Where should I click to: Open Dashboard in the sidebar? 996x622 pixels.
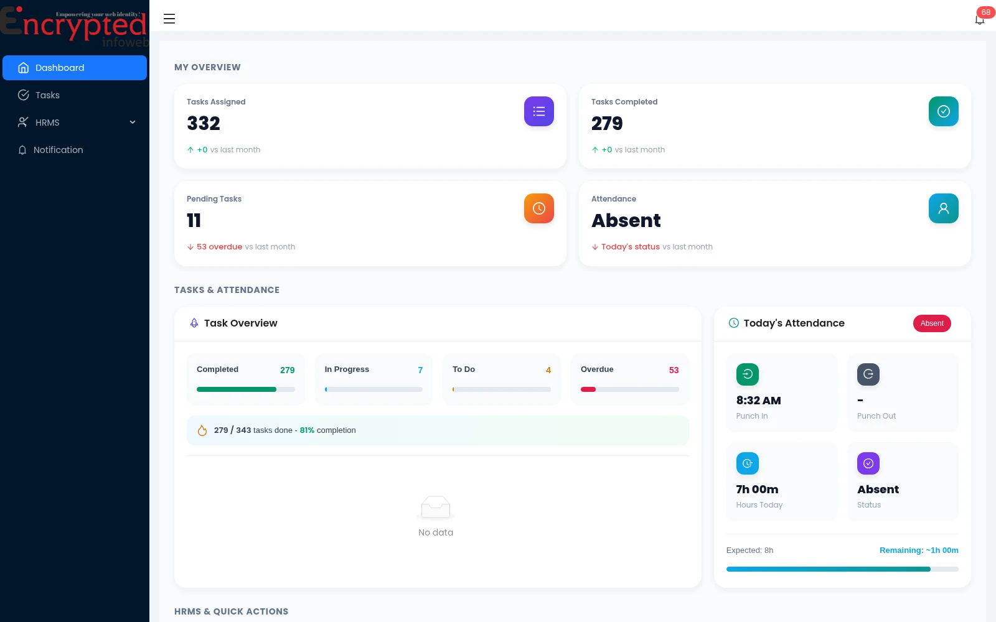pos(75,68)
